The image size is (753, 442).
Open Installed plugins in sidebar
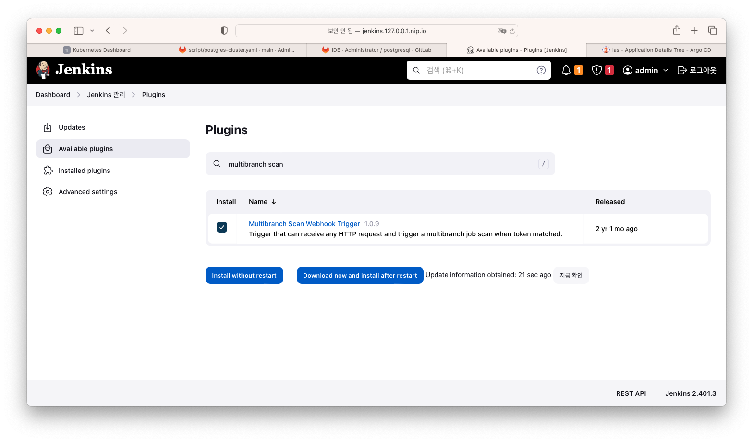(113, 171)
